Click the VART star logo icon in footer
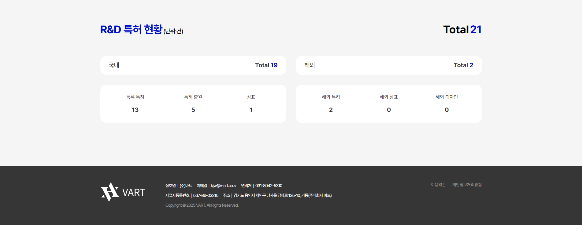 [x=110, y=192]
